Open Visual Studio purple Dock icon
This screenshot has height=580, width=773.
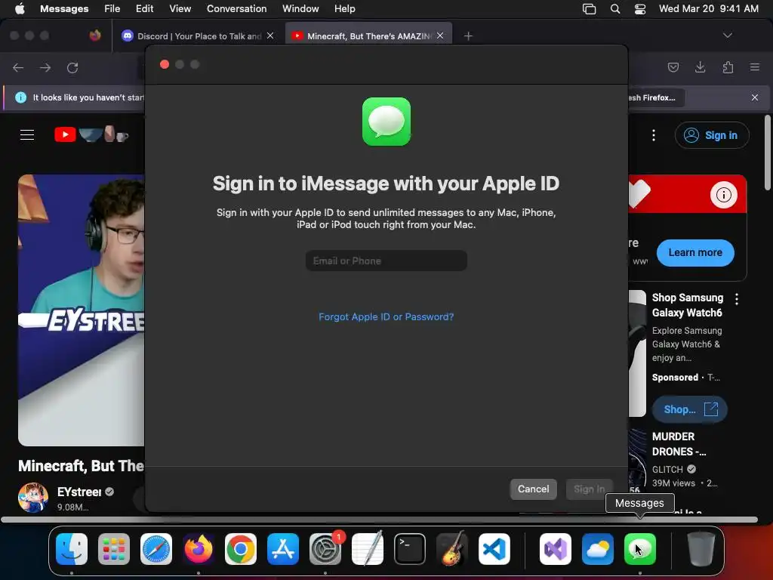[x=556, y=549]
